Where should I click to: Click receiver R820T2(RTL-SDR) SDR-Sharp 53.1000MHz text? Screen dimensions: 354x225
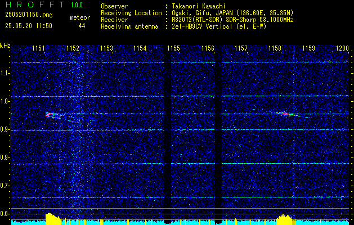pos(233,20)
